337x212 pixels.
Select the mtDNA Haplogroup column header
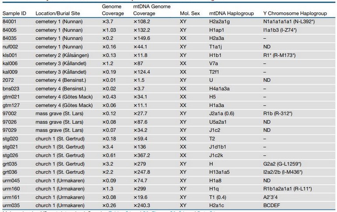pos(232,13)
